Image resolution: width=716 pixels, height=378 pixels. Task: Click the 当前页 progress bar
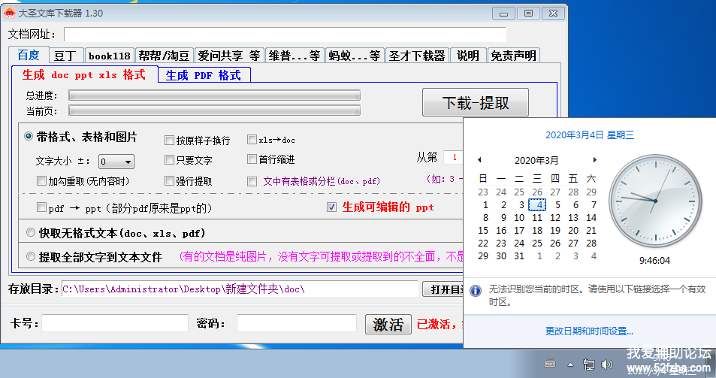pos(215,110)
